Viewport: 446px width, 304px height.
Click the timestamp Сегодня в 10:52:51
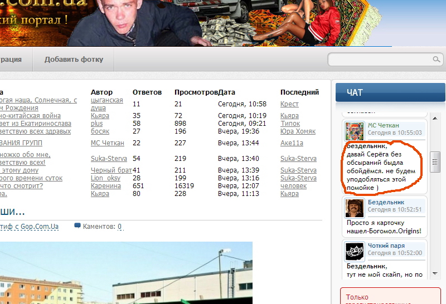point(395,210)
